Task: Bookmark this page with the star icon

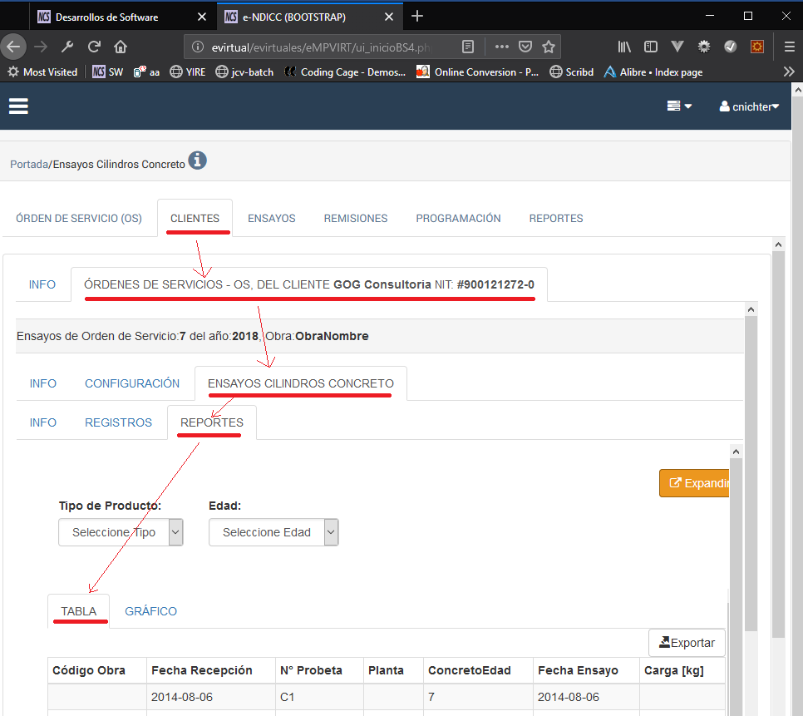Action: point(549,47)
